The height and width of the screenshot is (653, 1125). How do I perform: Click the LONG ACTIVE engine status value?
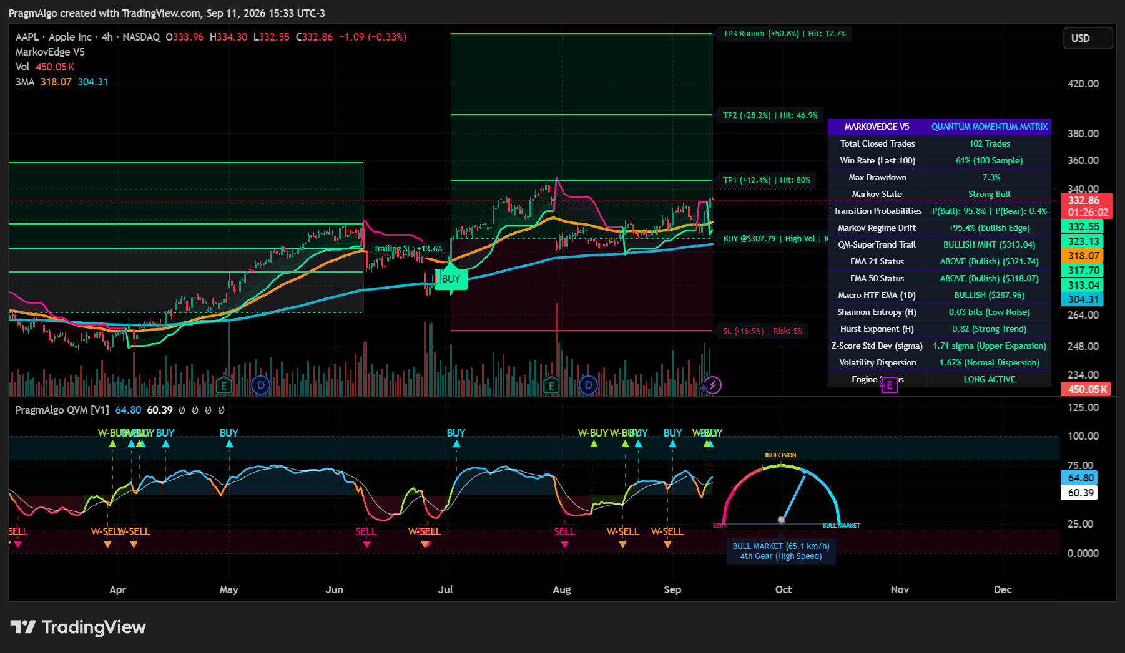(990, 379)
